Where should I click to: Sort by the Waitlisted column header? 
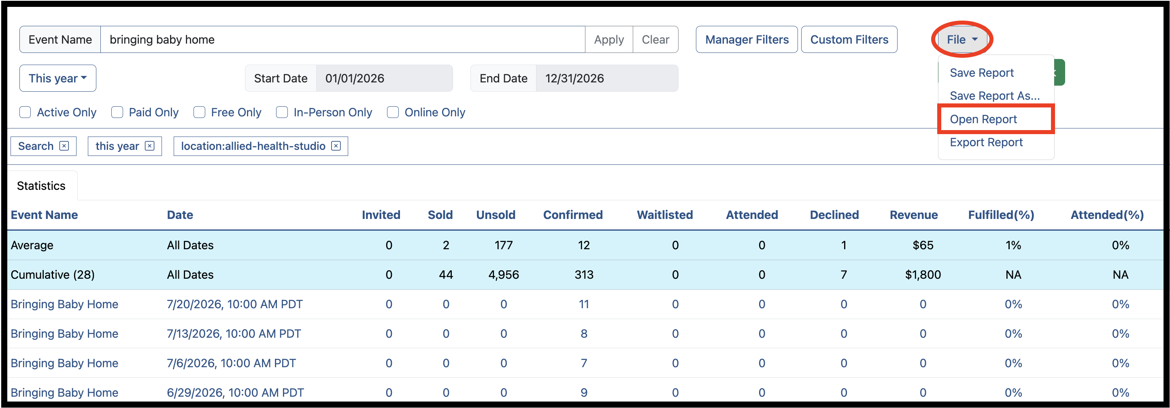[x=664, y=215]
